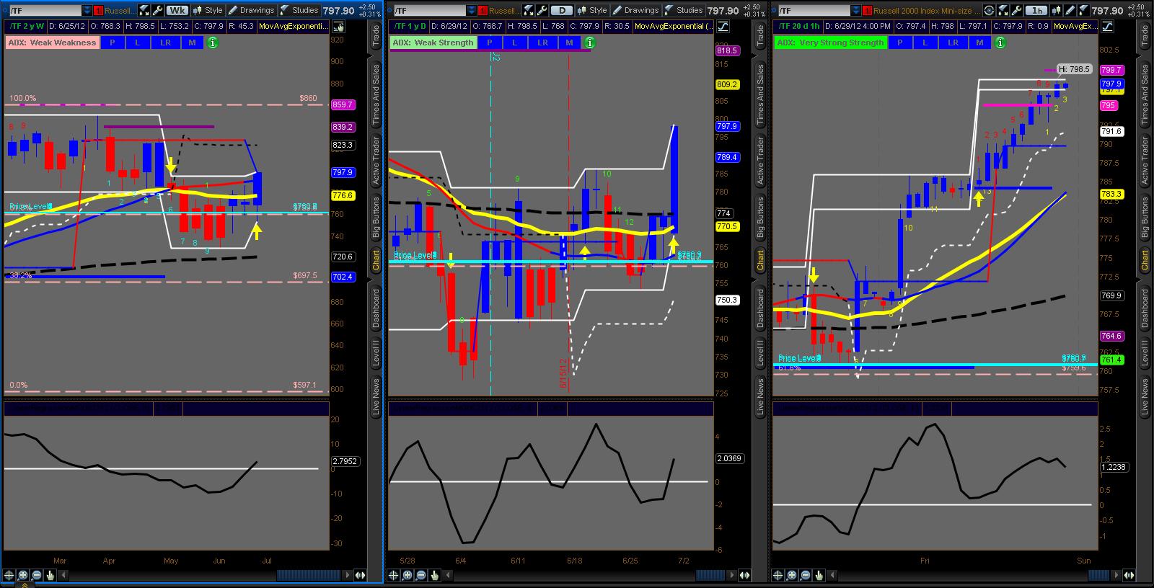Open Level II tab of hourly chart
The height and width of the screenshot is (588, 1154).
pyautogui.click(x=1145, y=354)
